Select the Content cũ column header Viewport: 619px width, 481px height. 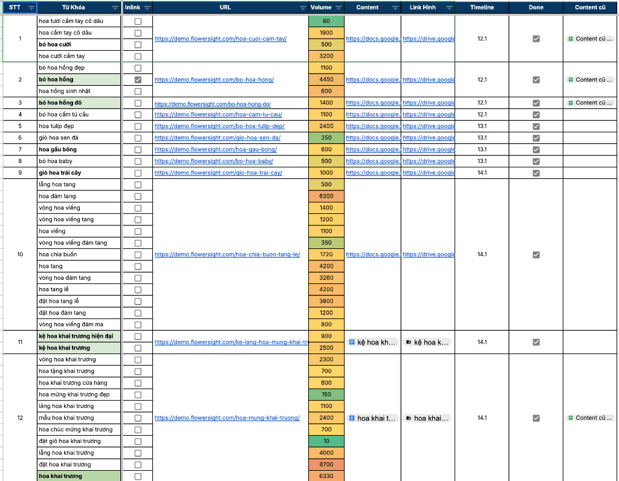[590, 7]
